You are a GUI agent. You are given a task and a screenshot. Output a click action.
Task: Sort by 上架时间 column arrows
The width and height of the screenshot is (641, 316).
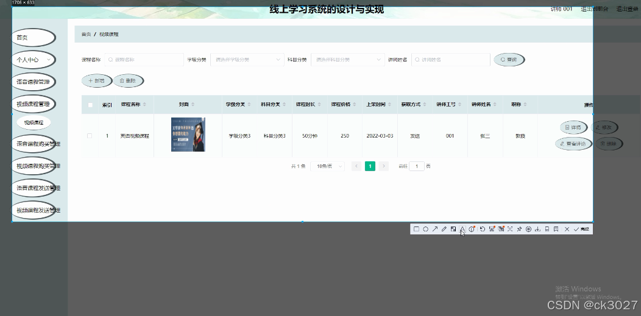point(390,105)
